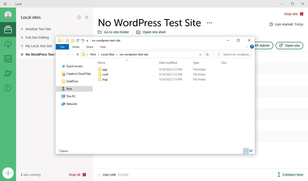Click Go to site folder link
The width and height of the screenshot is (308, 181).
coord(113,32)
